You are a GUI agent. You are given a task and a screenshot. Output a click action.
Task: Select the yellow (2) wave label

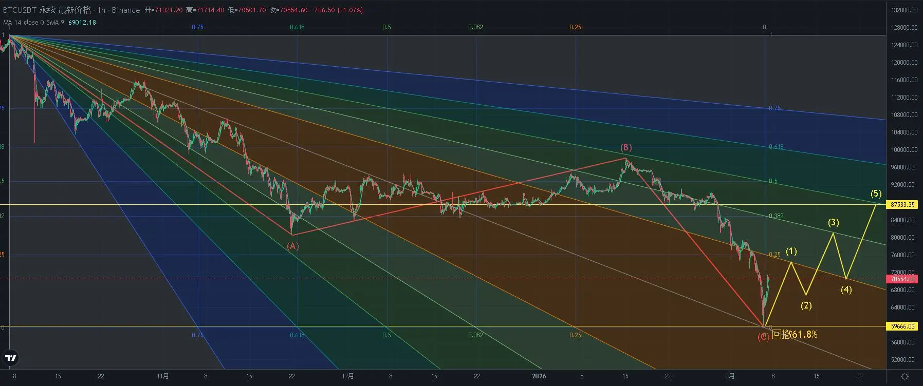click(806, 306)
